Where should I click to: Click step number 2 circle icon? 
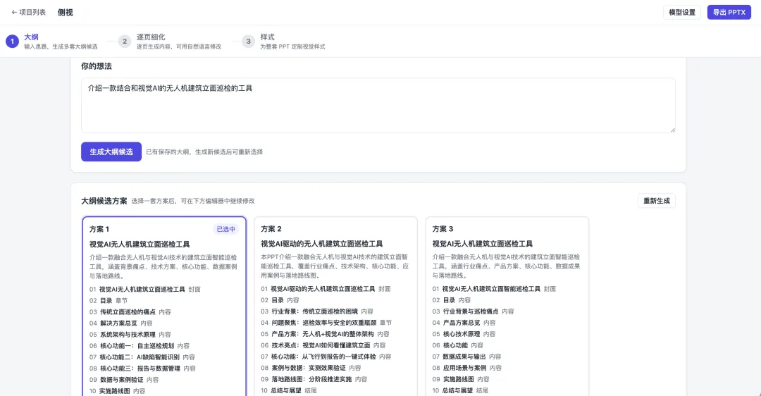point(125,42)
